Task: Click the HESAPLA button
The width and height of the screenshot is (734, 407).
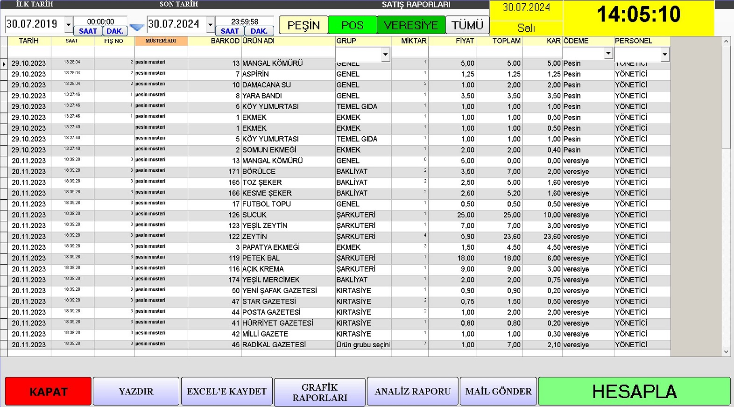Action: tap(634, 391)
